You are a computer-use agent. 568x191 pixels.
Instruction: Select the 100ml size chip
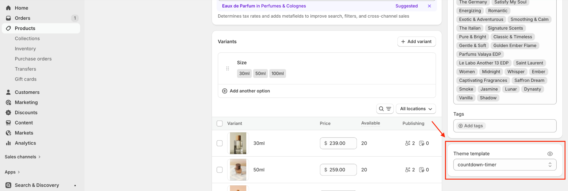(278, 73)
